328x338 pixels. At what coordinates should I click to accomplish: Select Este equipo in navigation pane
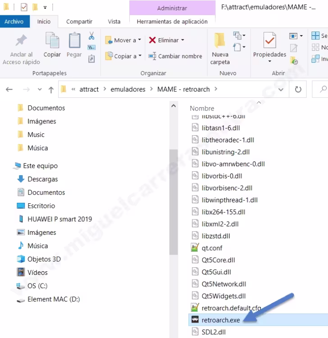tap(35, 166)
